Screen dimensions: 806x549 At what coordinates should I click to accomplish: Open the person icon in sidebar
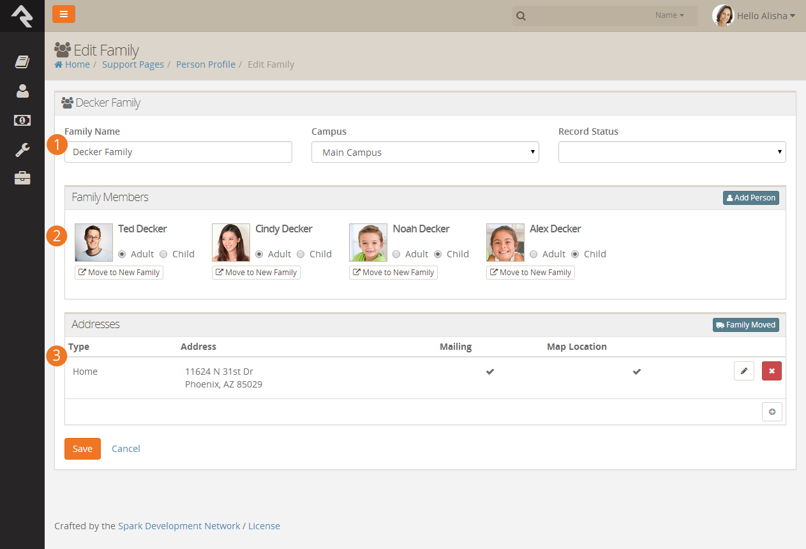[22, 91]
